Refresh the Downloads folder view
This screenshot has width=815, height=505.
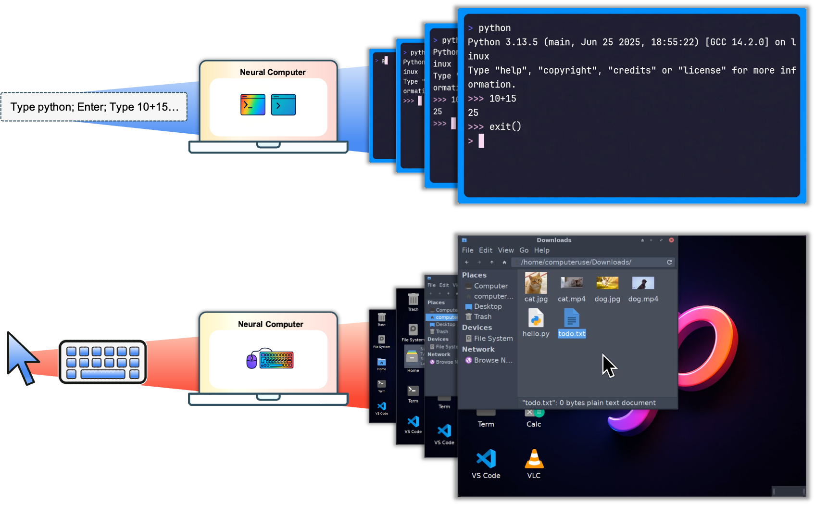(669, 262)
